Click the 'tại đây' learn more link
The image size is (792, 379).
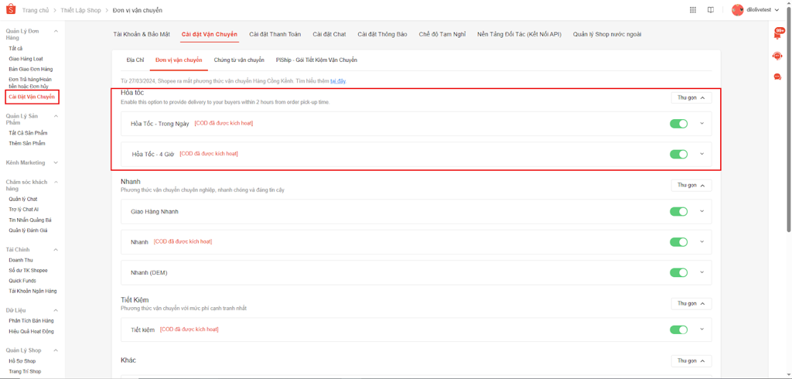[x=338, y=81]
